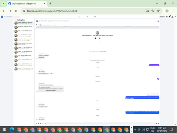
Task: Open the clock showing 11:01 pm
Action: 162,129
